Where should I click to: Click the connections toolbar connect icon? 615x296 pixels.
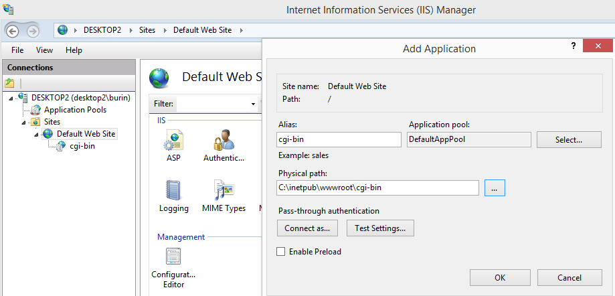(9, 84)
